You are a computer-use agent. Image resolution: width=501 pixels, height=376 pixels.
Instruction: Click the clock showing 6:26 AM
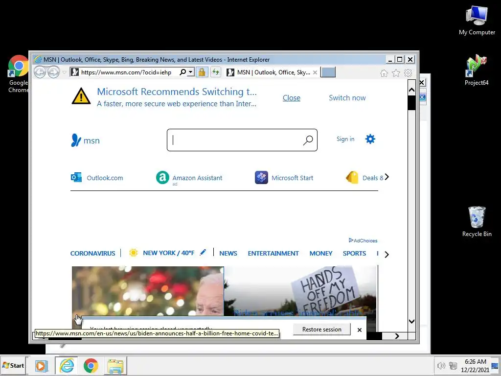point(475,362)
